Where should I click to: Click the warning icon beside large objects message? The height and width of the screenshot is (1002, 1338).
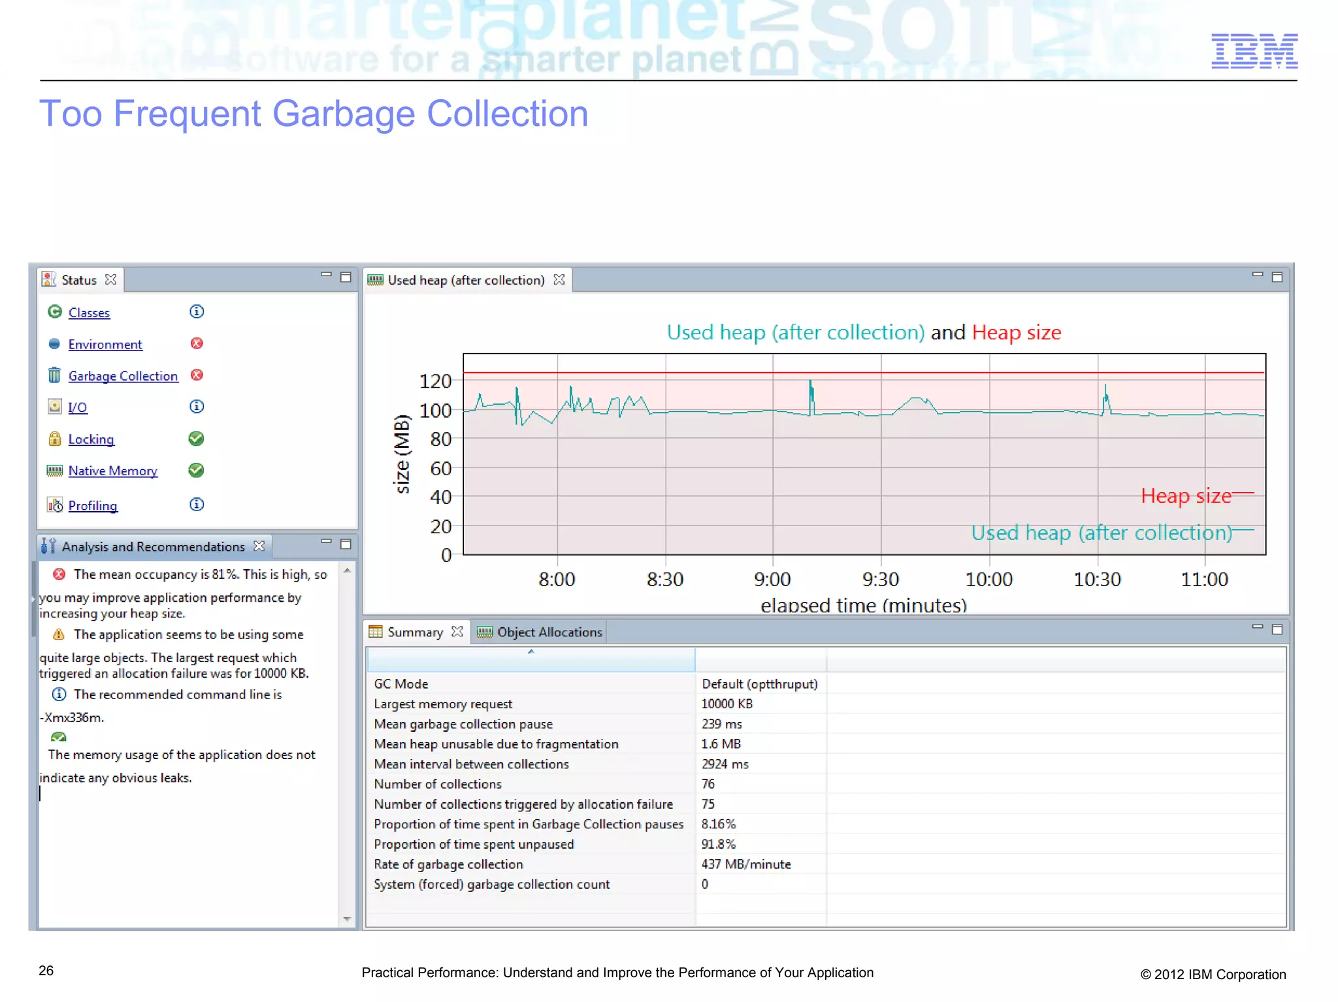click(59, 634)
